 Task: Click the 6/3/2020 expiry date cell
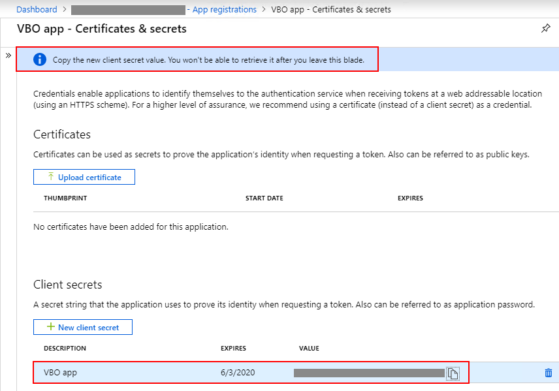click(238, 373)
